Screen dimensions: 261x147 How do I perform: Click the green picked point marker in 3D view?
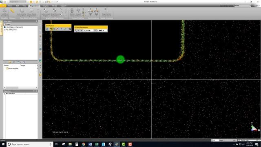(x=121, y=60)
